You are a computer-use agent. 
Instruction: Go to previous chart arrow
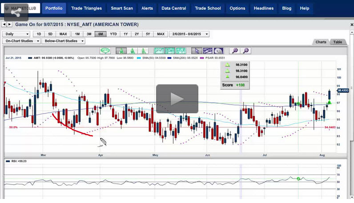4,24
